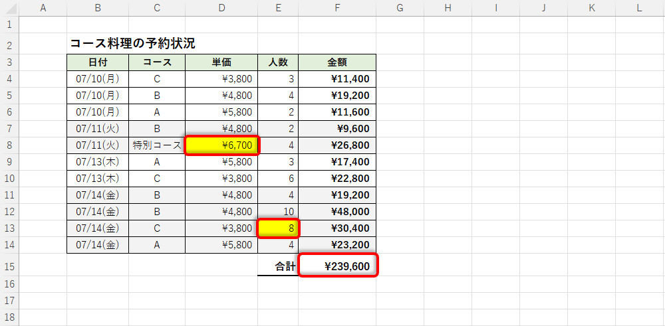665x326 pixels.
Task: Select column B header
Action: point(98,8)
